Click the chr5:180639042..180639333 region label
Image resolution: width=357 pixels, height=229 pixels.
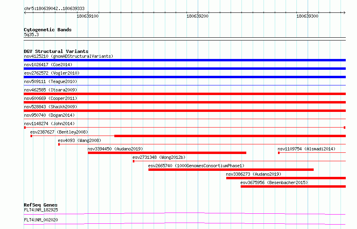point(54,8)
